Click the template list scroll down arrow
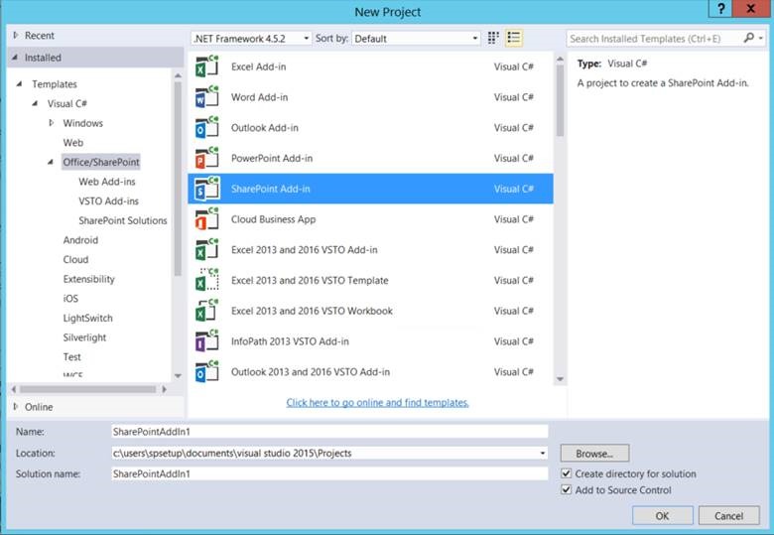The height and width of the screenshot is (535, 774). coord(560,379)
